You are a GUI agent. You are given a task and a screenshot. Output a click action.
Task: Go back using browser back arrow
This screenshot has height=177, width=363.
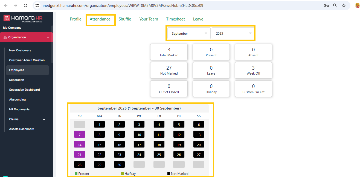pos(6,5)
